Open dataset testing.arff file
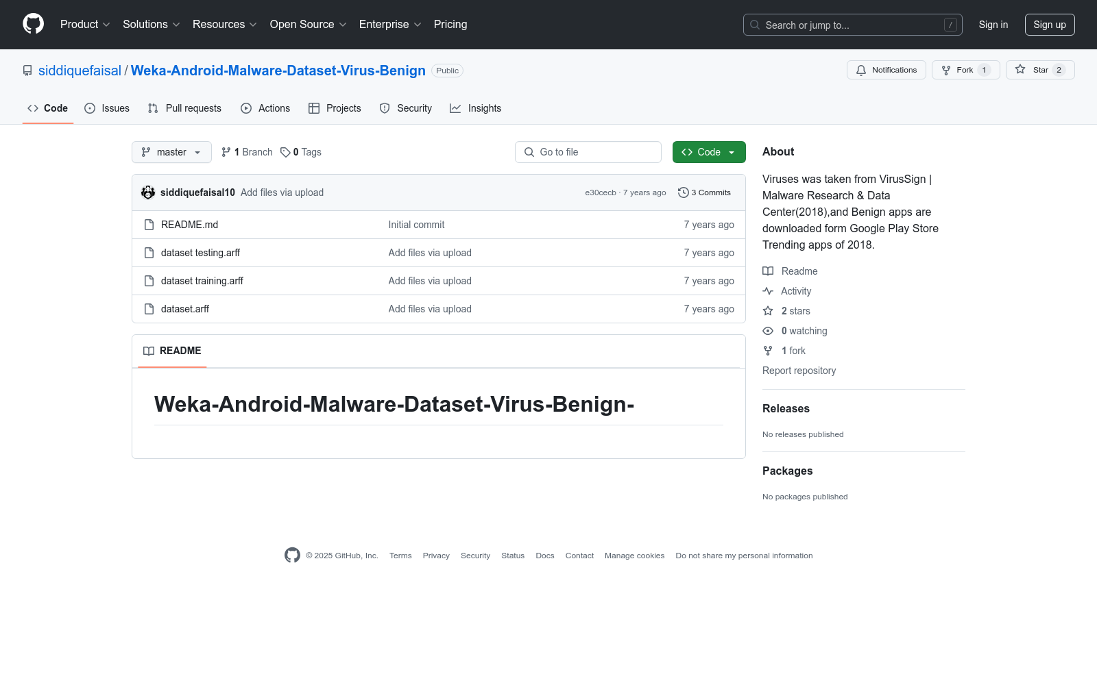This screenshot has height=685, width=1097. 200,253
